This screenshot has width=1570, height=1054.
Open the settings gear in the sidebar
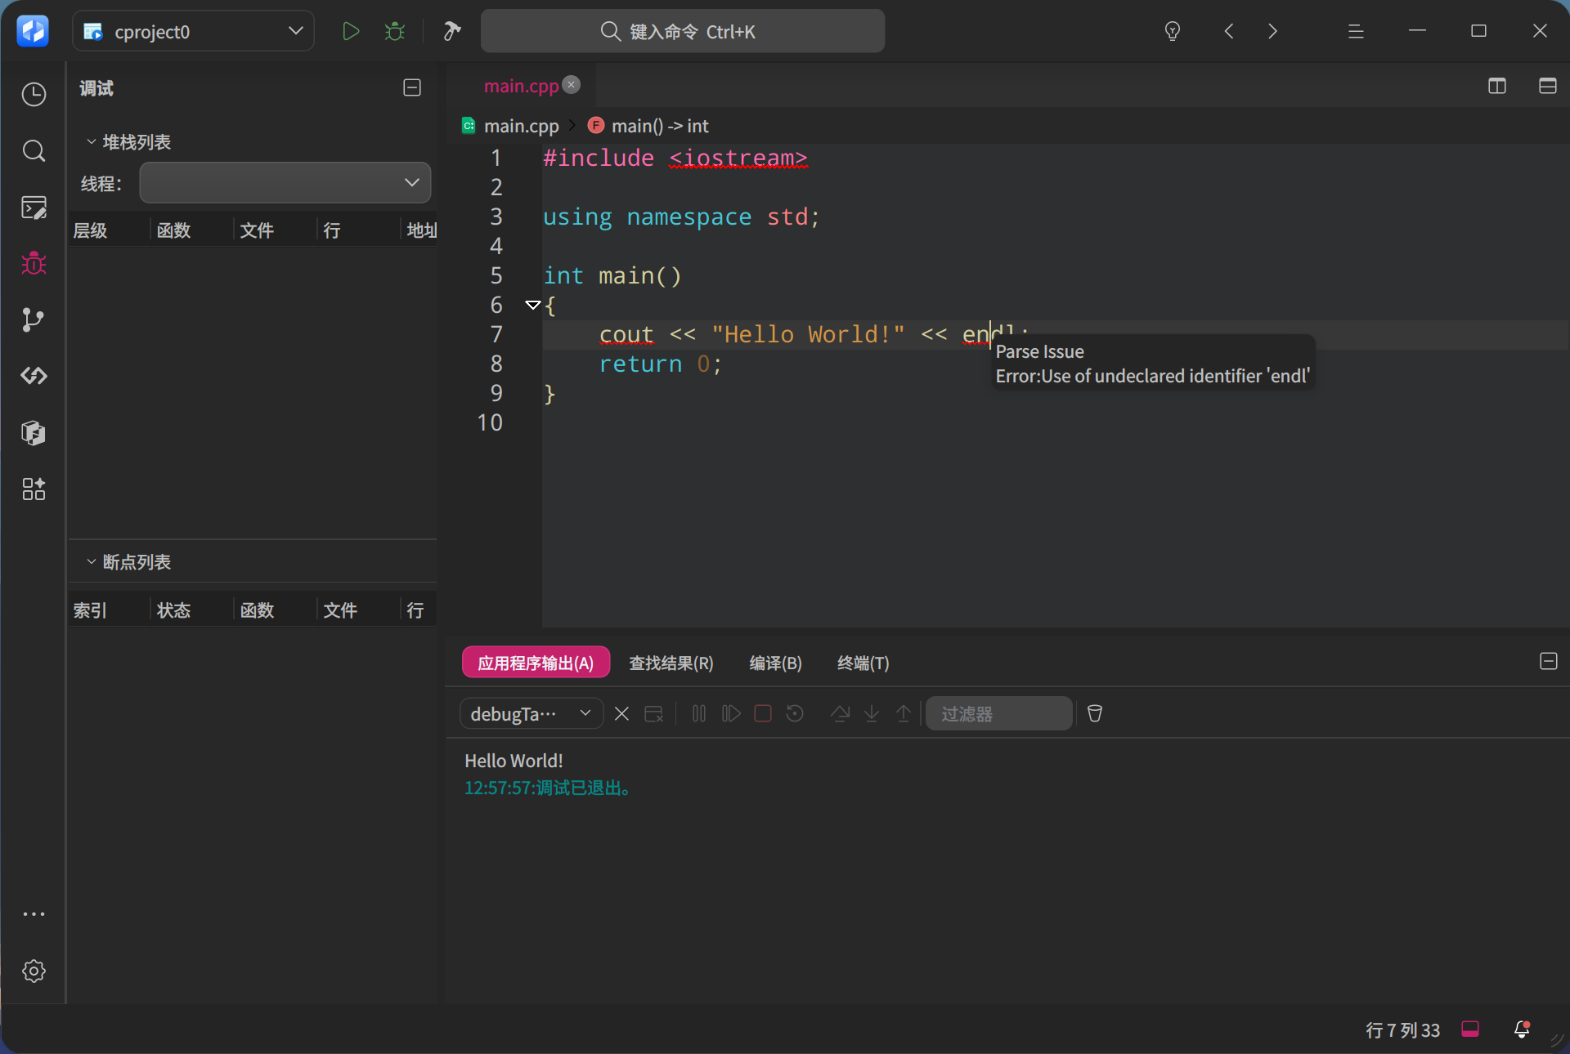coord(34,971)
